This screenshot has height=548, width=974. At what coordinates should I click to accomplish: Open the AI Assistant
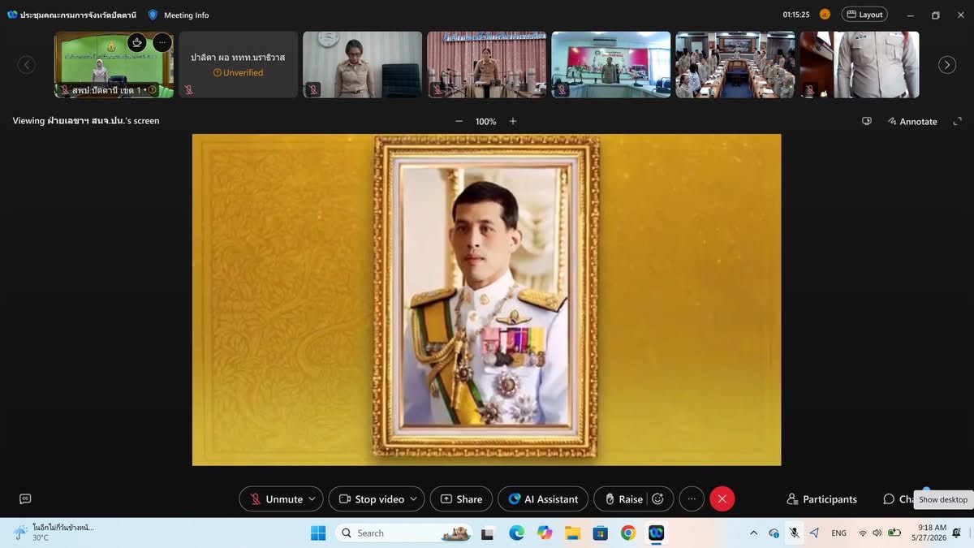click(543, 498)
